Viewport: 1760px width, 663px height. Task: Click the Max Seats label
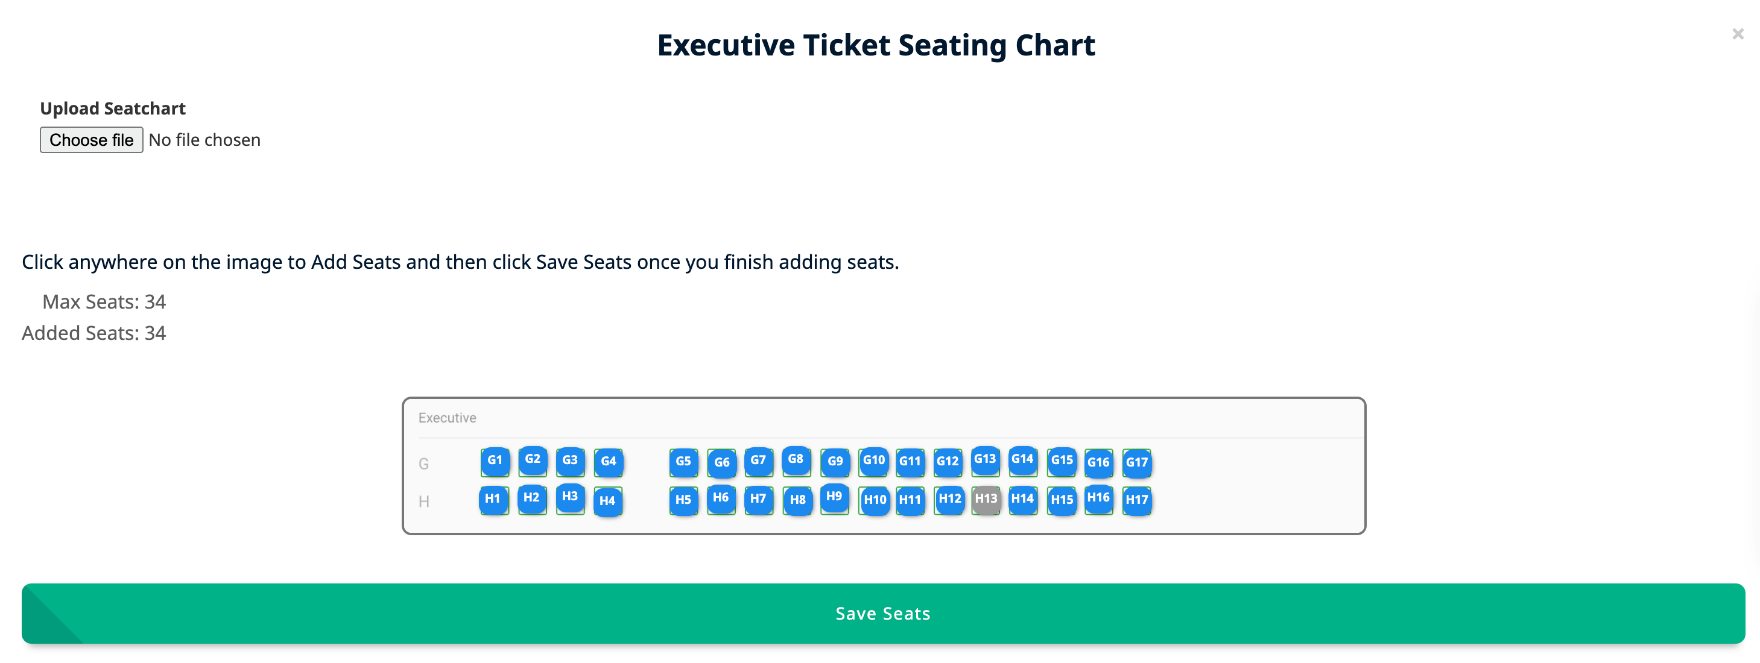click(103, 301)
